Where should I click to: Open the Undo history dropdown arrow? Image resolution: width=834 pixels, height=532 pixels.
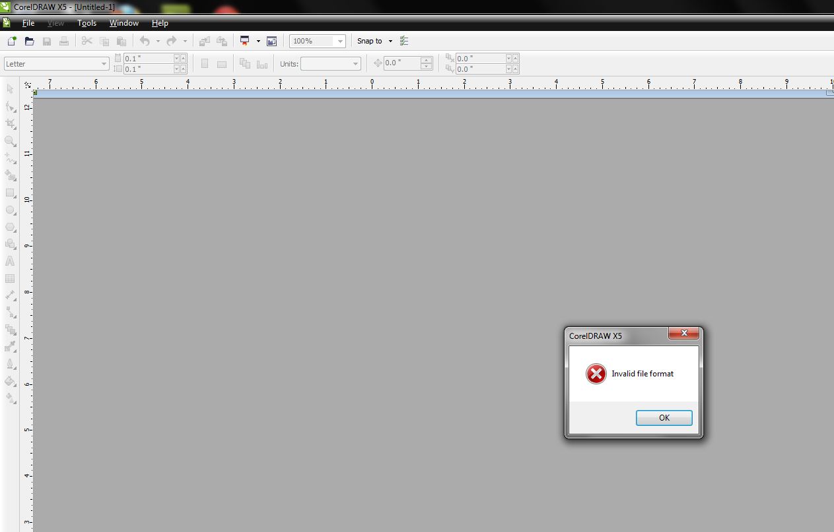158,41
